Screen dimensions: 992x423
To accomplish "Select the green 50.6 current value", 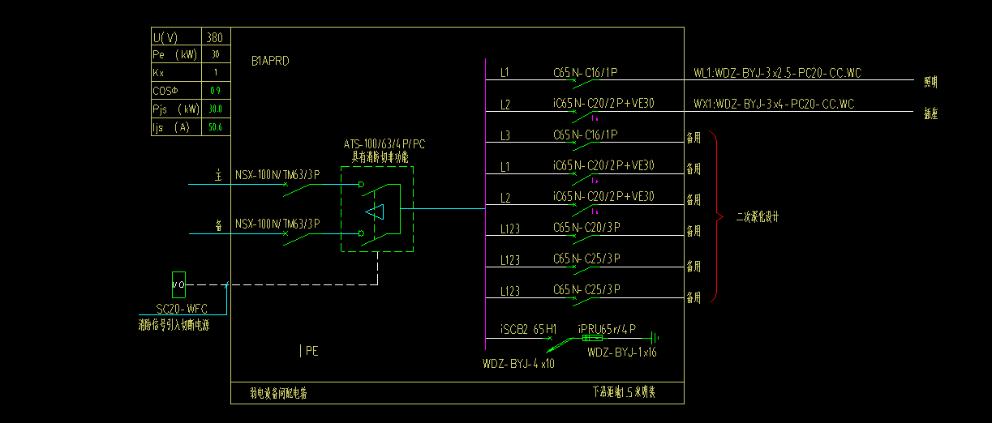I will pos(215,126).
